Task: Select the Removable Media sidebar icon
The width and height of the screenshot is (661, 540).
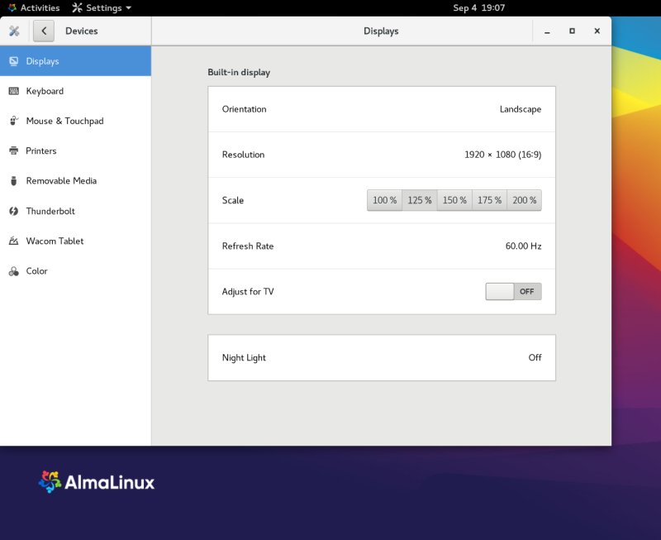Action: click(15, 180)
